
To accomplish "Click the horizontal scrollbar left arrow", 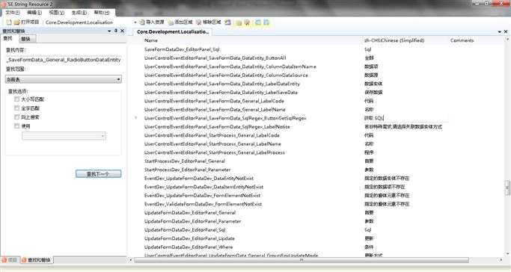I will coord(131,260).
